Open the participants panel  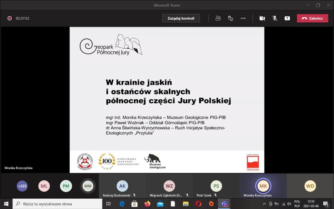(218, 18)
